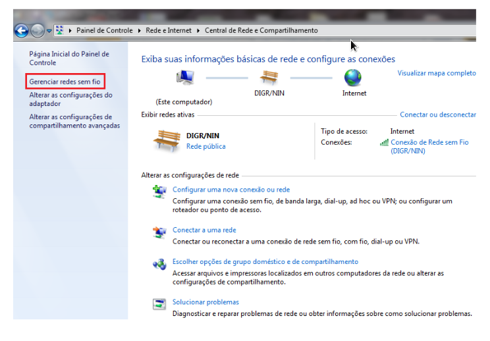Click the Internet globe icon
The width and height of the screenshot is (490, 341).
point(353,78)
